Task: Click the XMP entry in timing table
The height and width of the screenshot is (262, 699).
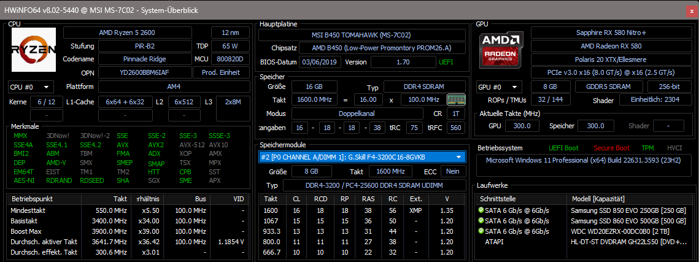Action: pos(415,210)
